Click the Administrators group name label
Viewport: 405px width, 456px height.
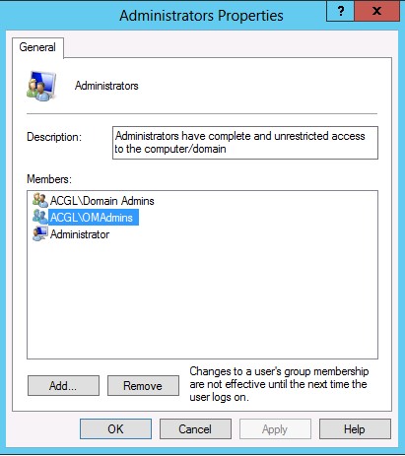point(106,86)
